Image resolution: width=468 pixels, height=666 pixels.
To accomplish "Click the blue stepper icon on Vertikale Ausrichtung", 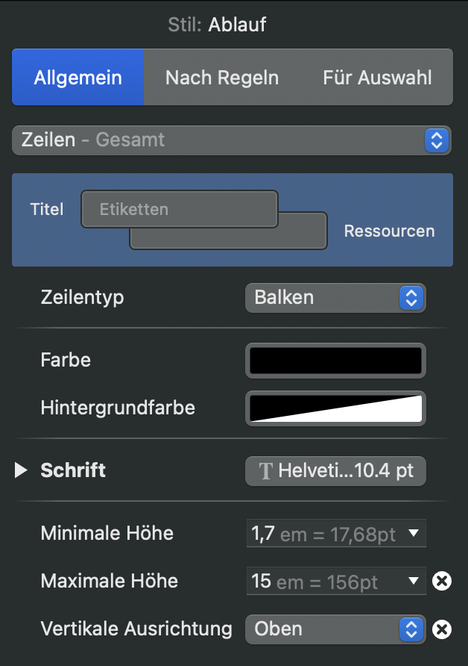I will (x=412, y=629).
